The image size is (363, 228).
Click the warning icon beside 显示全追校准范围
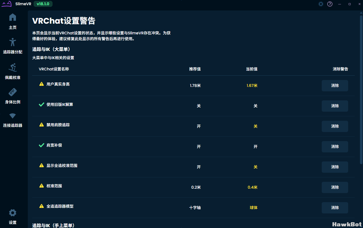(42, 165)
